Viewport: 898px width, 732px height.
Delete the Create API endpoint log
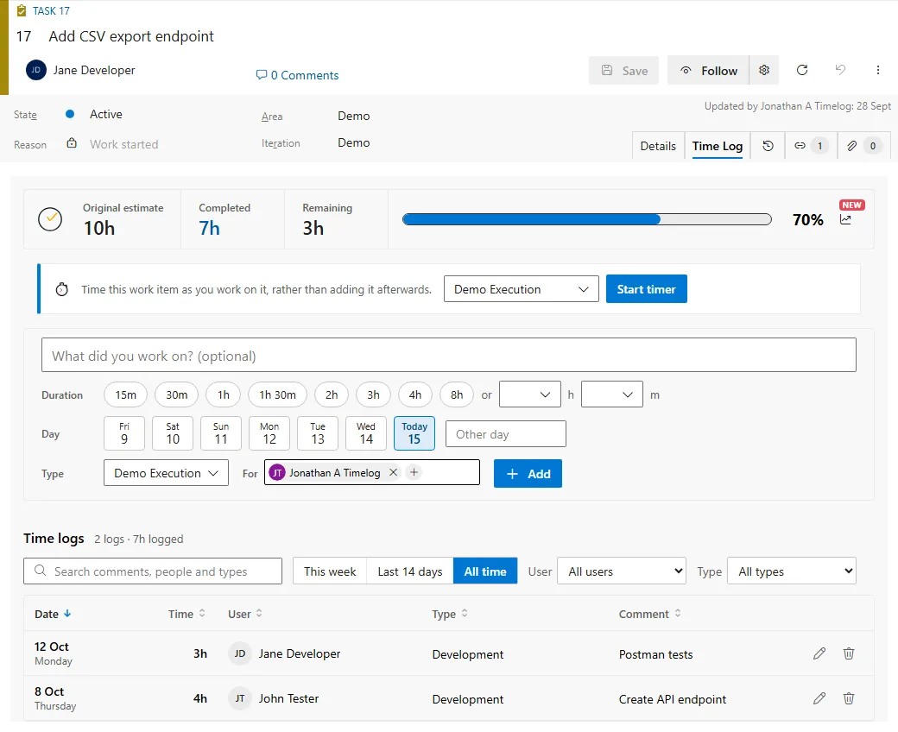[848, 698]
